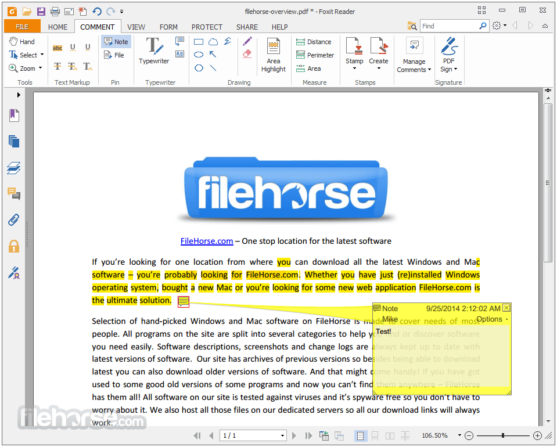Image resolution: width=557 pixels, height=447 pixels.
Task: Select the Callout tool
Action: point(179,41)
